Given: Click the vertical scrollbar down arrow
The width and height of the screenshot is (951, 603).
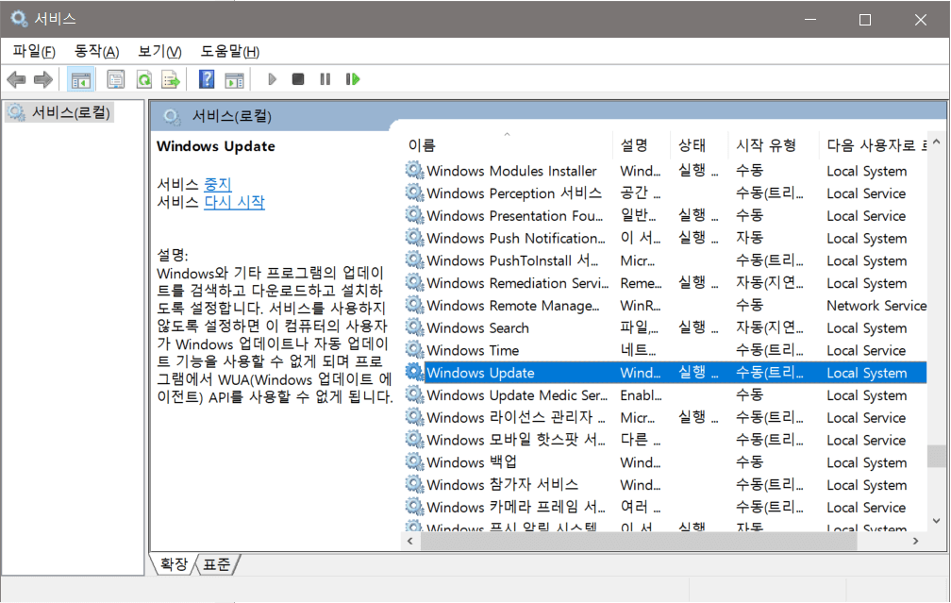Looking at the screenshot, I should (935, 520).
